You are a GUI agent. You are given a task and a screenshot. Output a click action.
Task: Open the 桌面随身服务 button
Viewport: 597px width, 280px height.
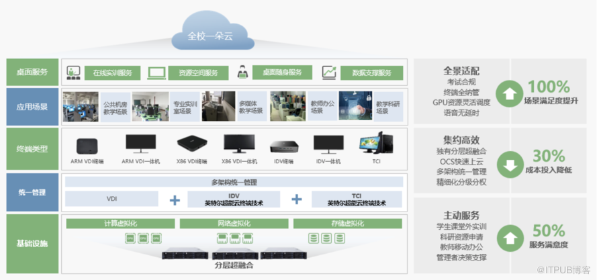coord(282,73)
